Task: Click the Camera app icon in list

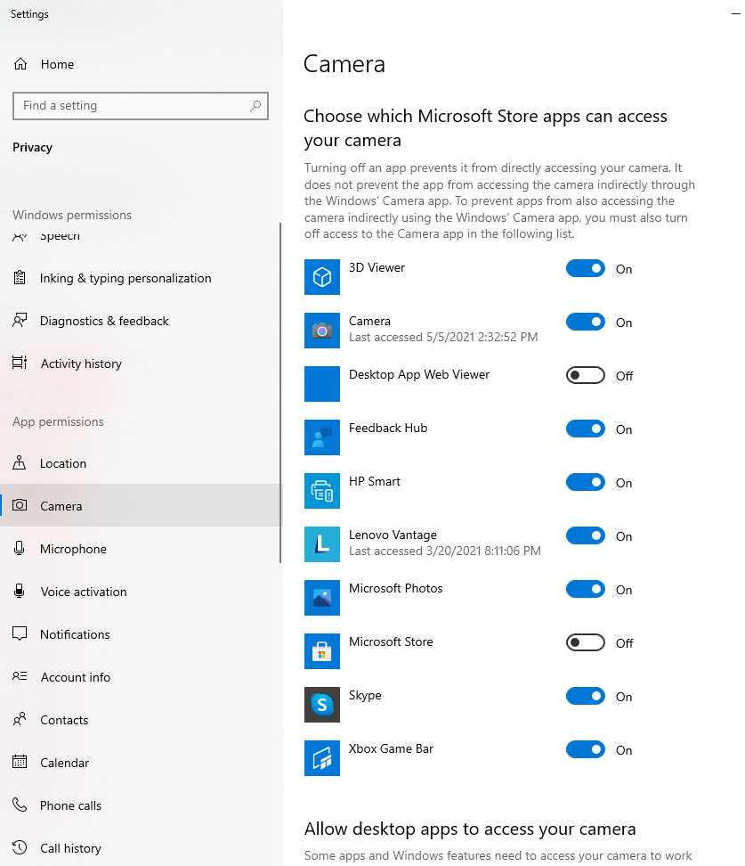Action: click(x=321, y=331)
